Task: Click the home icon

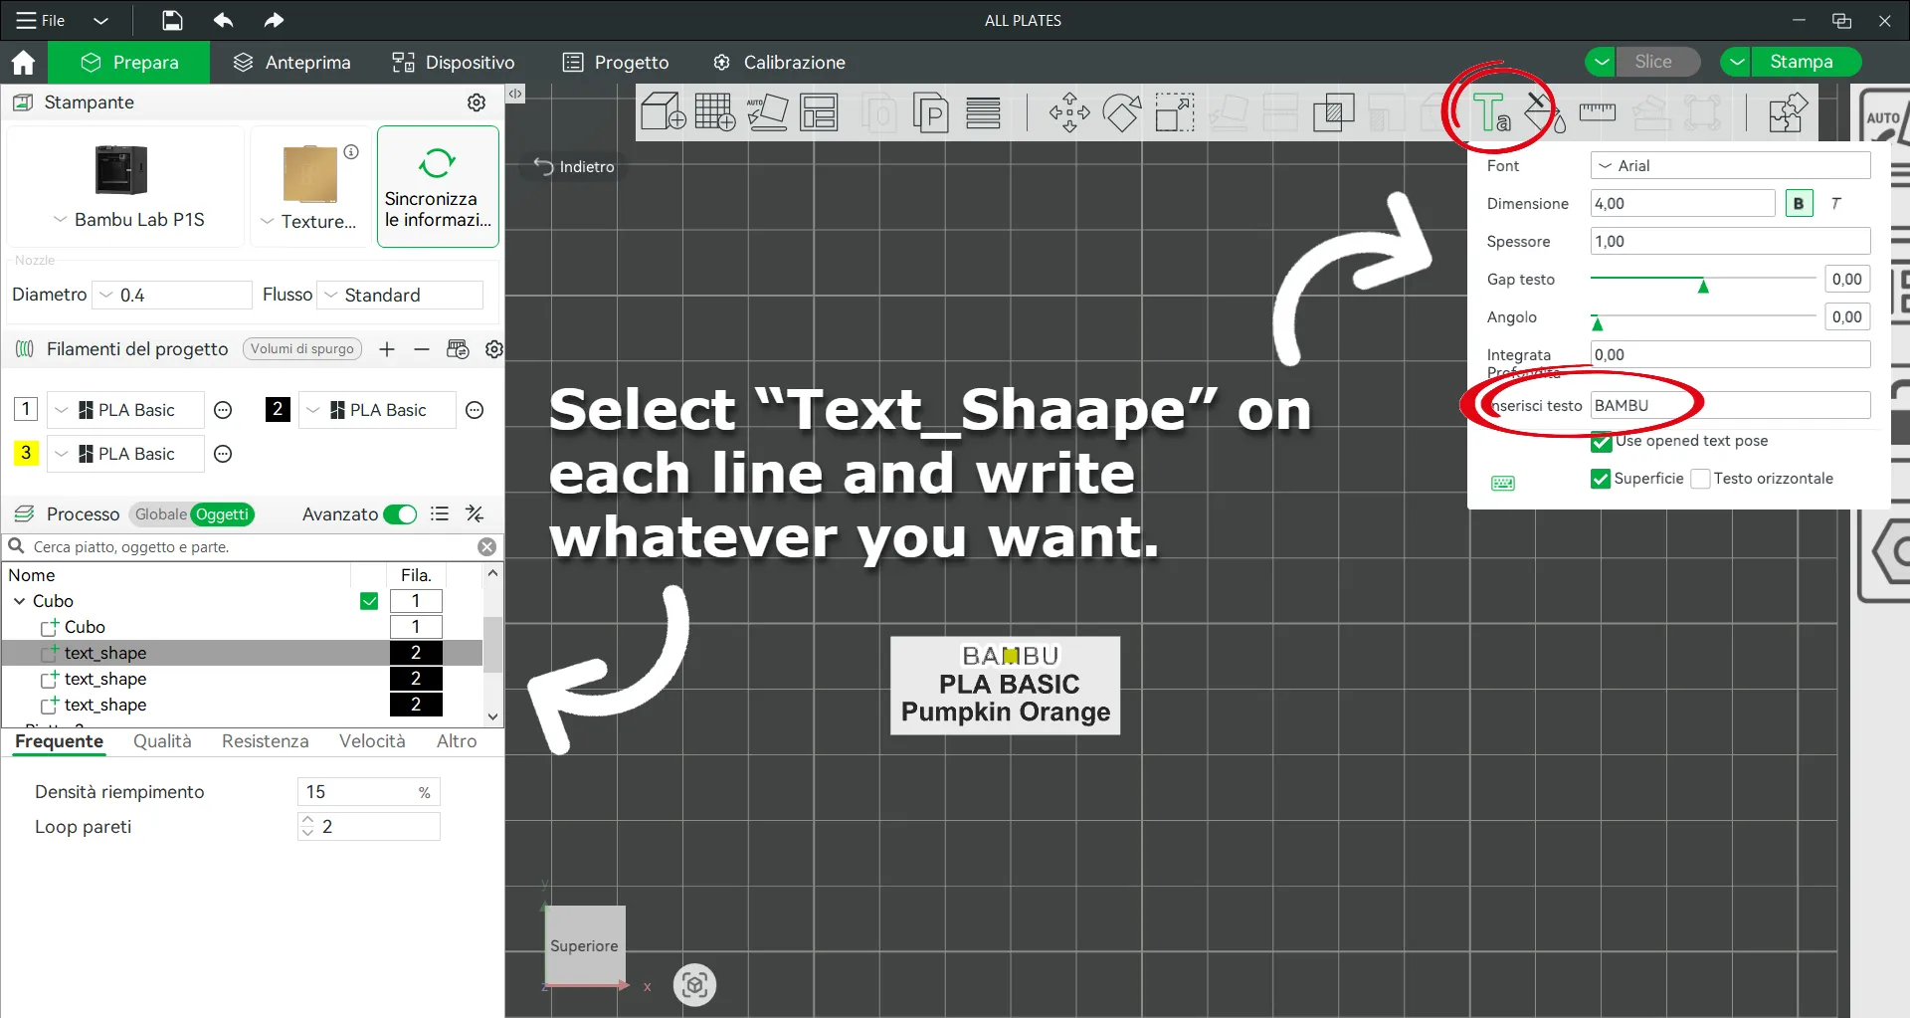Action: point(23,63)
